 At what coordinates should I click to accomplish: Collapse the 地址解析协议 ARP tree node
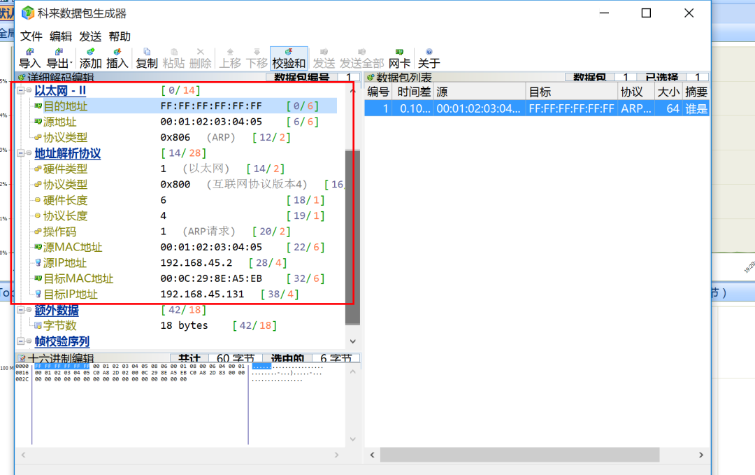click(x=21, y=153)
